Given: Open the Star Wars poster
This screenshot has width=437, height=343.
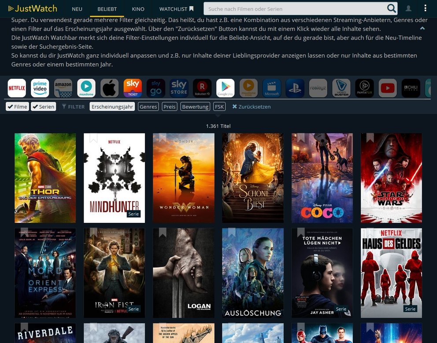Looking at the screenshot, I should pyautogui.click(x=391, y=178).
